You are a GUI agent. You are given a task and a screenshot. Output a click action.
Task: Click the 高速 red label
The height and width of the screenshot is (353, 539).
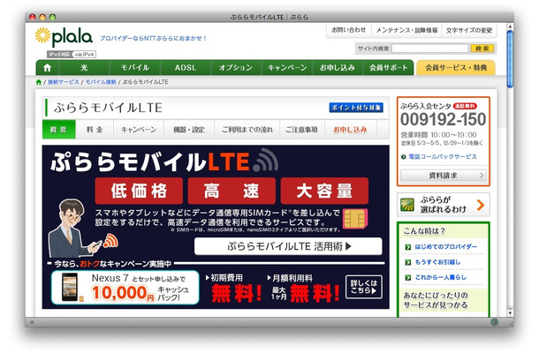pyautogui.click(x=232, y=191)
